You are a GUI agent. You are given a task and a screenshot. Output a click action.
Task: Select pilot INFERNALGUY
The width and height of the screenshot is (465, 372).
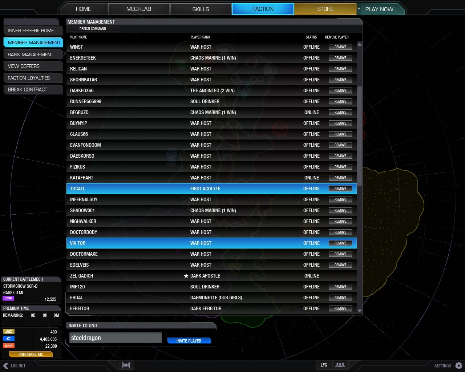tap(211, 199)
